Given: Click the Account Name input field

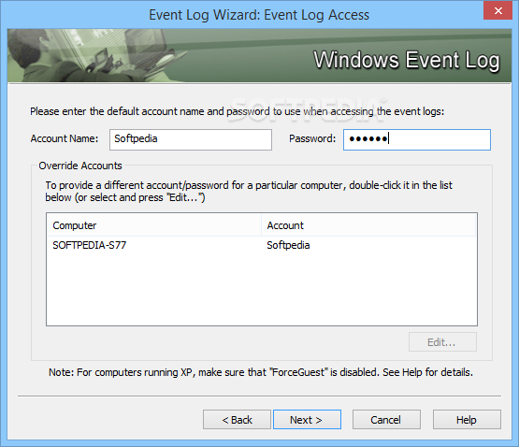Looking at the screenshot, I should click(x=191, y=139).
